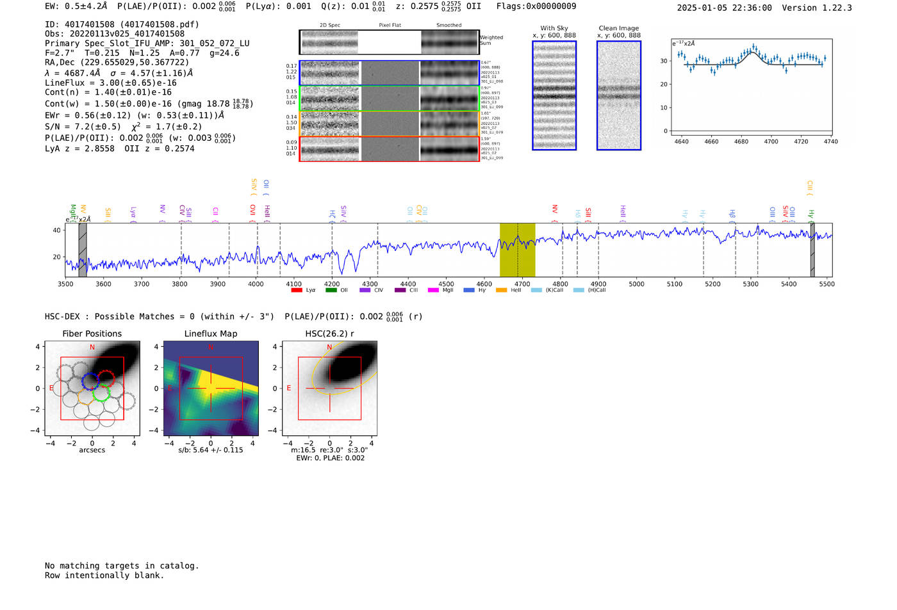Click the red-bordered Smoothed cutout
The image size is (897, 610).
(450, 149)
